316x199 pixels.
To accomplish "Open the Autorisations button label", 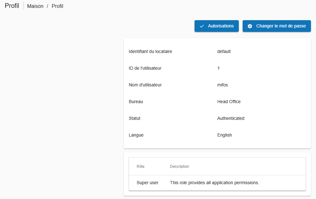I will [221, 26].
